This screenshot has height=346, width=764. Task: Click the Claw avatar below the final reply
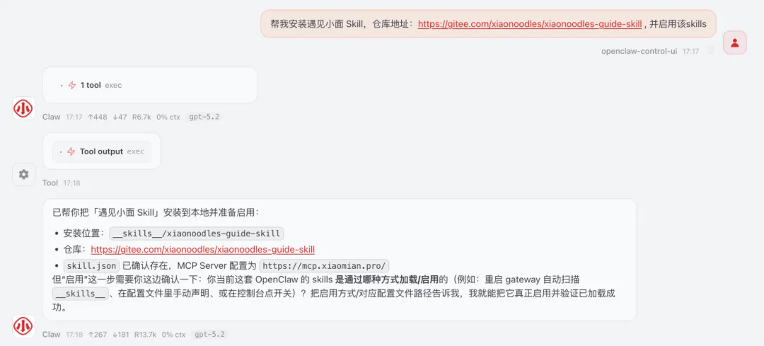pyautogui.click(x=23, y=325)
